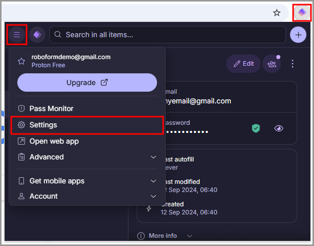
Task: Click the Edit button
Action: click(243, 64)
